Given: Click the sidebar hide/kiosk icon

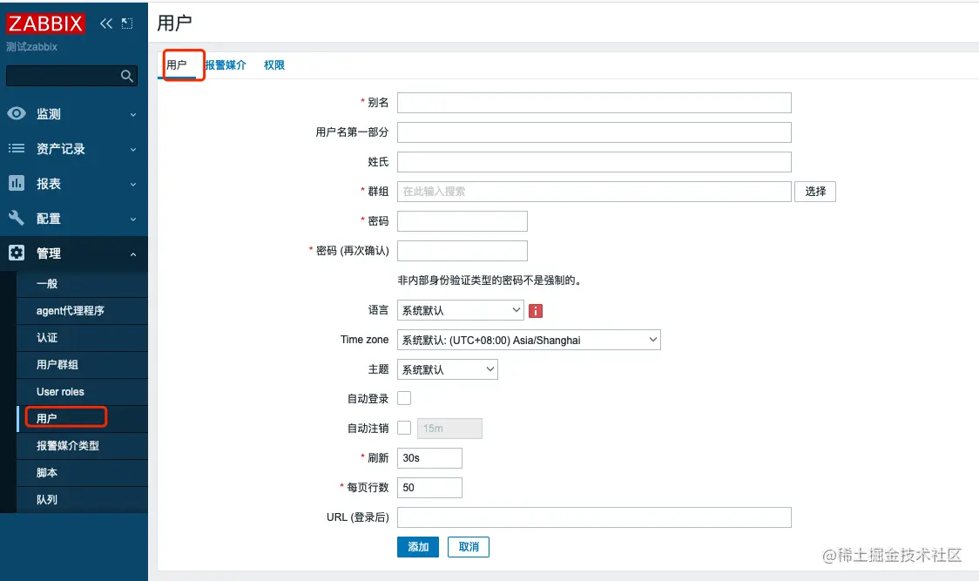Looking at the screenshot, I should [127, 24].
